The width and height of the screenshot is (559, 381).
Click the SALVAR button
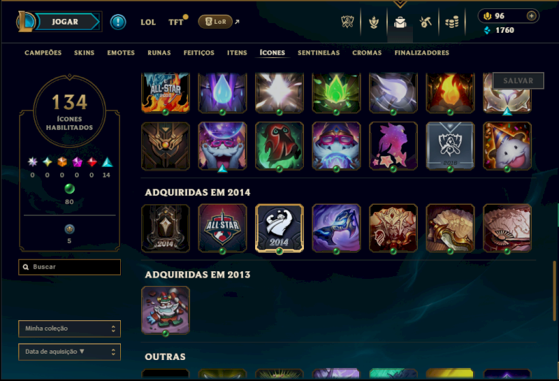click(518, 80)
